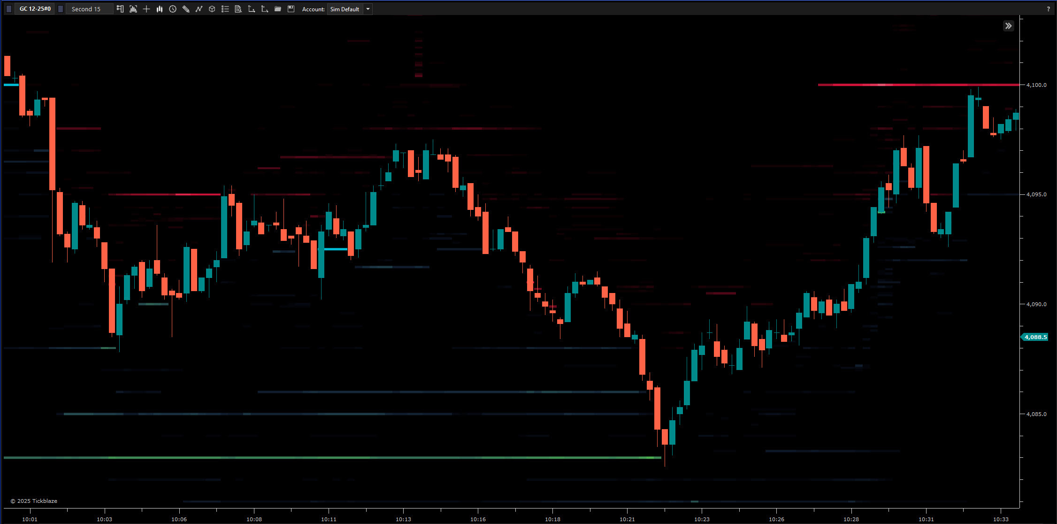Screen dimensions: 1057x524
Task: Click the save floppy disk icon
Action: [x=291, y=9]
